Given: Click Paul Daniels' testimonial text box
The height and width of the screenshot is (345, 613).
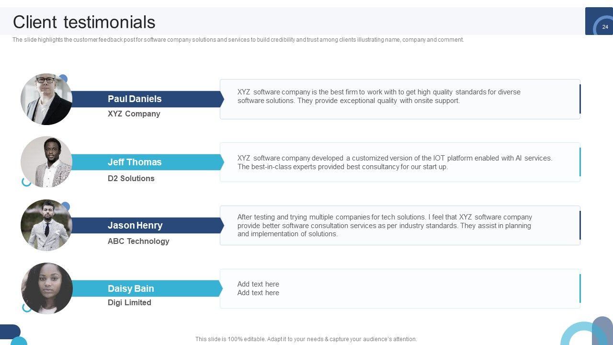Looking at the screenshot, I should pos(399,99).
